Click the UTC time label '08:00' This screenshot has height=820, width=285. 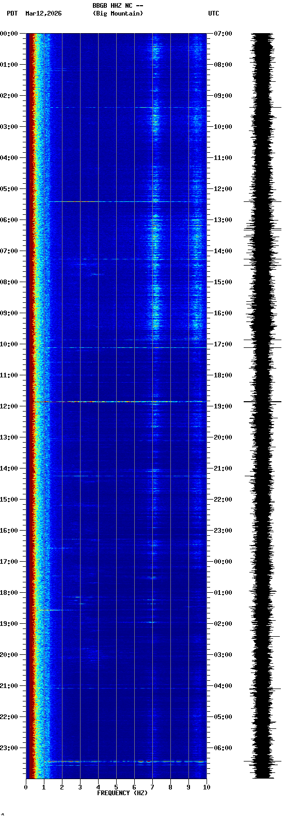coord(223,65)
